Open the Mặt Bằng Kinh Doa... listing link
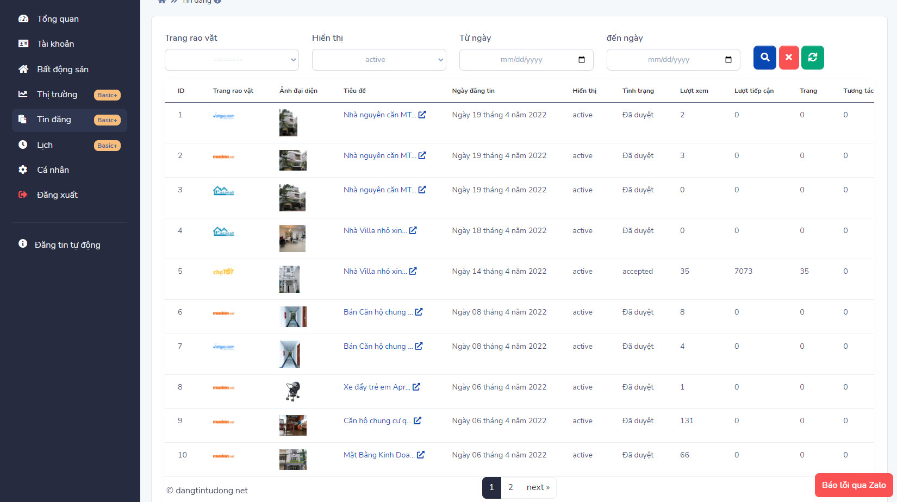This screenshot has width=897, height=502. pyautogui.click(x=378, y=455)
